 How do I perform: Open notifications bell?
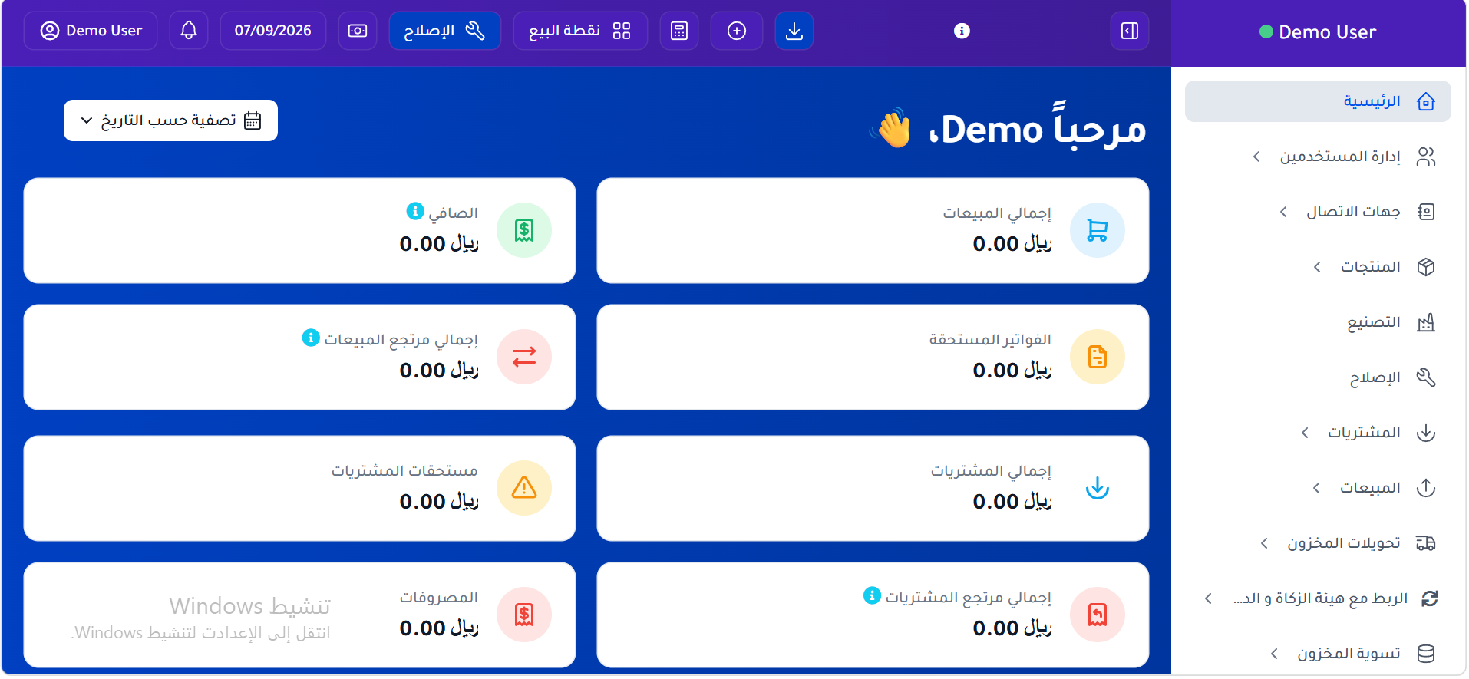(189, 31)
